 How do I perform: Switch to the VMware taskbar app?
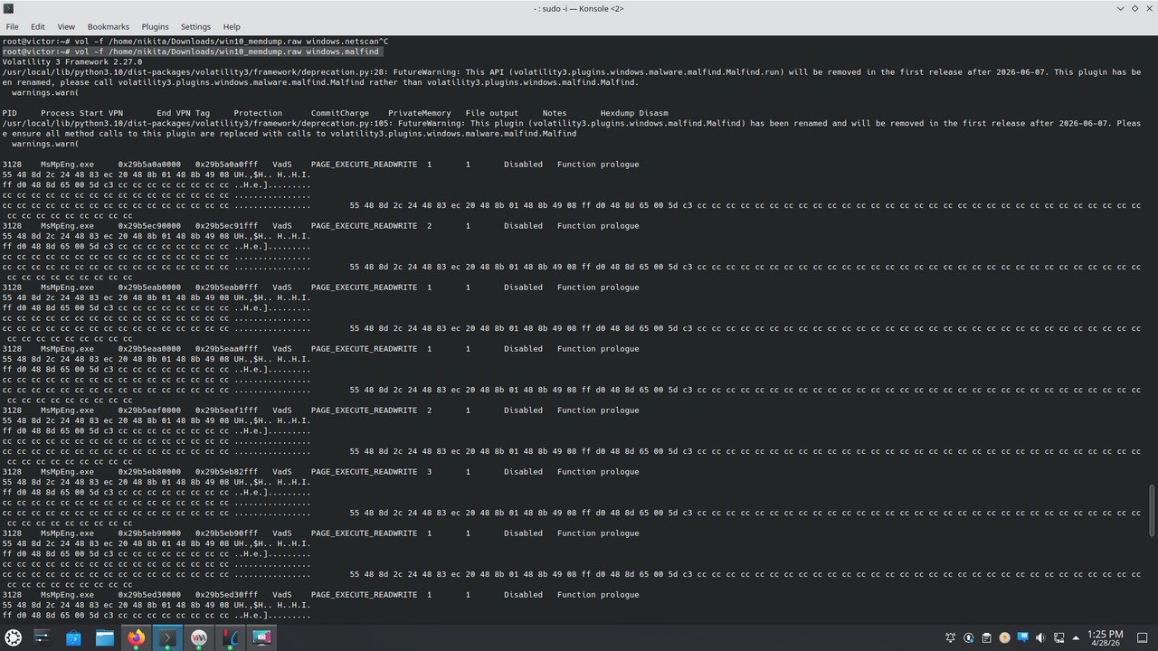click(x=199, y=637)
